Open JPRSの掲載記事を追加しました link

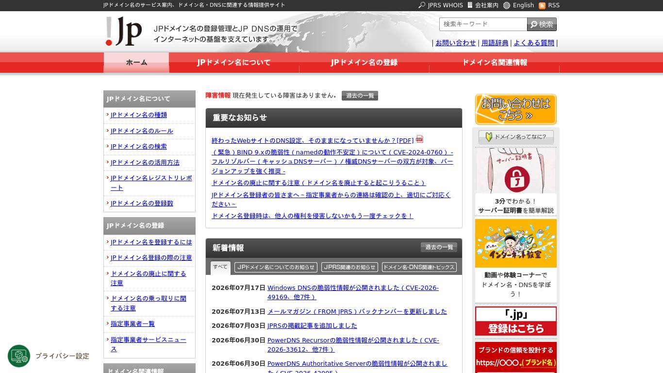pos(312,325)
